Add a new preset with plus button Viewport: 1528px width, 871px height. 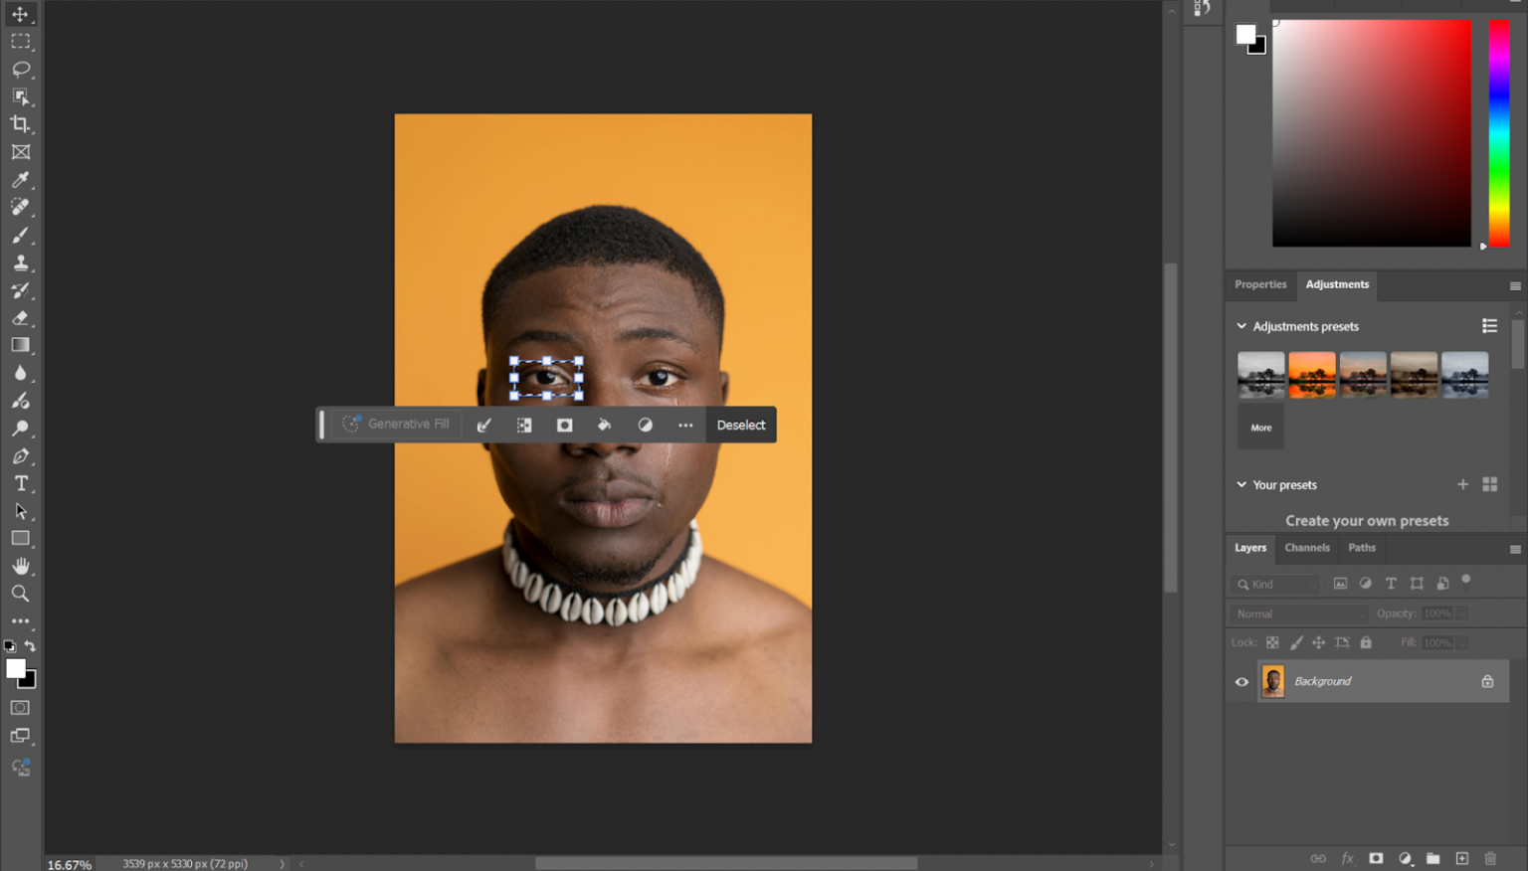[1462, 484]
